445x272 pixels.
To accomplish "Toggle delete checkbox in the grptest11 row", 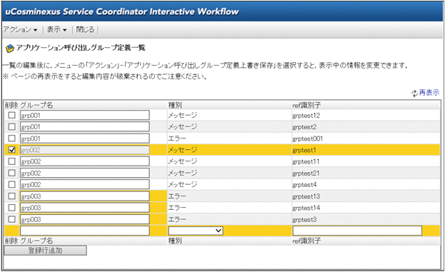I will coord(11,161).
